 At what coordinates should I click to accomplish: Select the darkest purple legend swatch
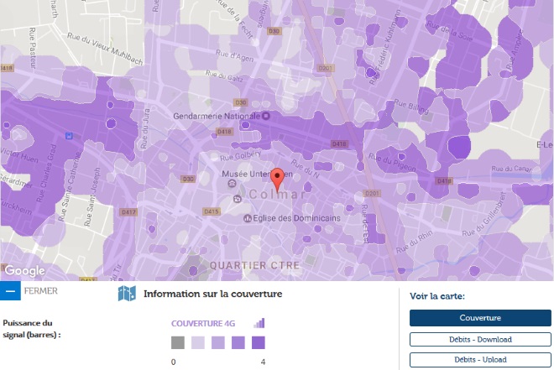[x=259, y=342]
